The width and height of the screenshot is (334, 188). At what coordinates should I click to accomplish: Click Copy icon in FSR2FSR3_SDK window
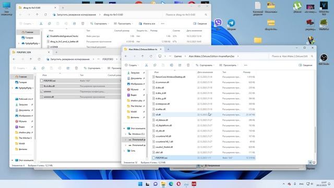[43, 68]
